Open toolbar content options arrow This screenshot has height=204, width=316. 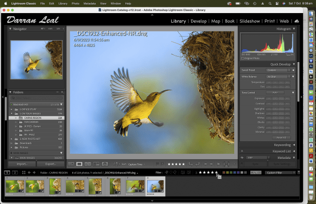click(234, 164)
